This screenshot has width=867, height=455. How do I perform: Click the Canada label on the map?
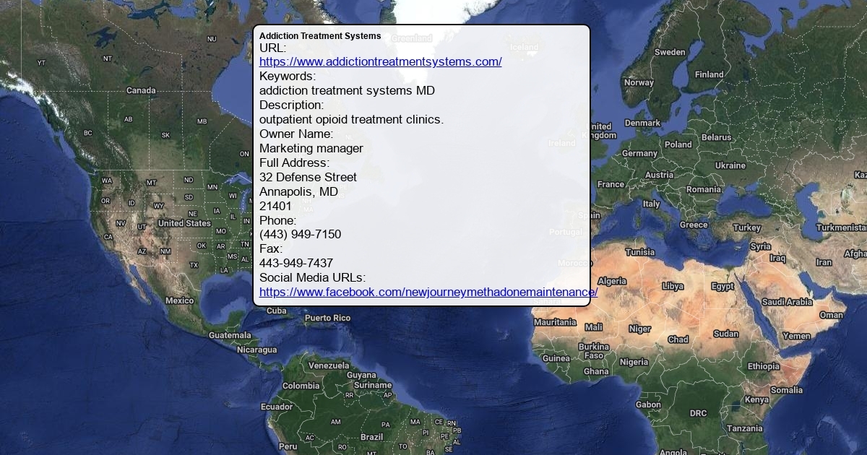click(141, 90)
